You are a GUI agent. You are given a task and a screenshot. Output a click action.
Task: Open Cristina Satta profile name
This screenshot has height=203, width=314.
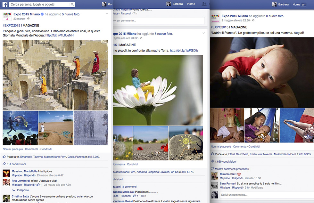coord(20,196)
